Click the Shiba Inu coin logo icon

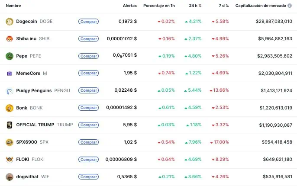(x=9, y=38)
